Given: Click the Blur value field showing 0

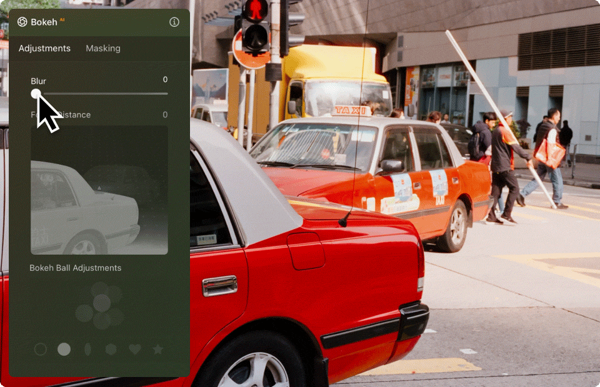Looking at the screenshot, I should coord(165,79).
